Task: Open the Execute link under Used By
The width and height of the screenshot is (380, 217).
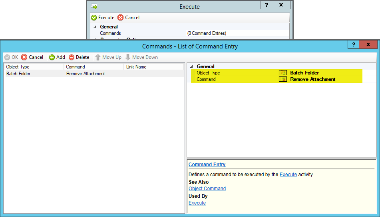Action: coord(197,203)
